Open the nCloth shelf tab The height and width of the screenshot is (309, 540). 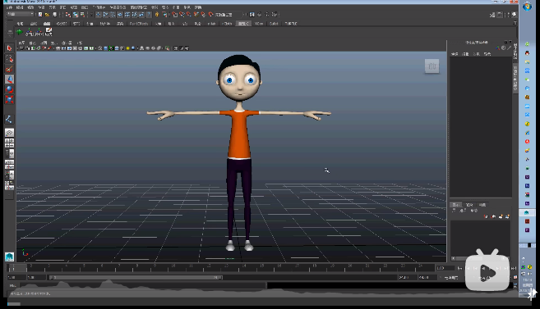227,23
